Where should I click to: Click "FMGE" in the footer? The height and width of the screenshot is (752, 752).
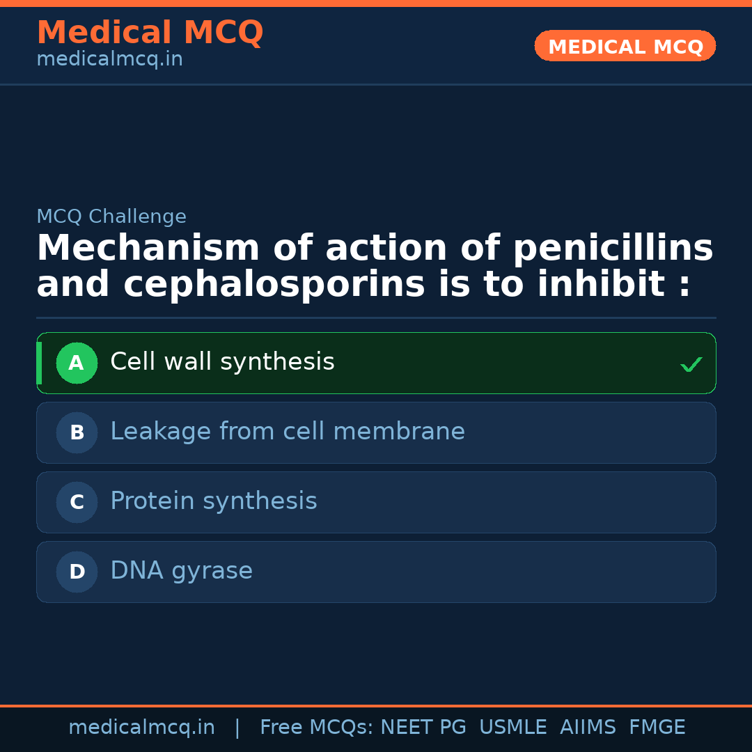point(657,728)
